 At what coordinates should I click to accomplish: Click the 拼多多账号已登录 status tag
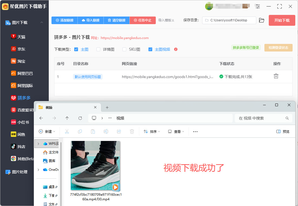coord(246,47)
